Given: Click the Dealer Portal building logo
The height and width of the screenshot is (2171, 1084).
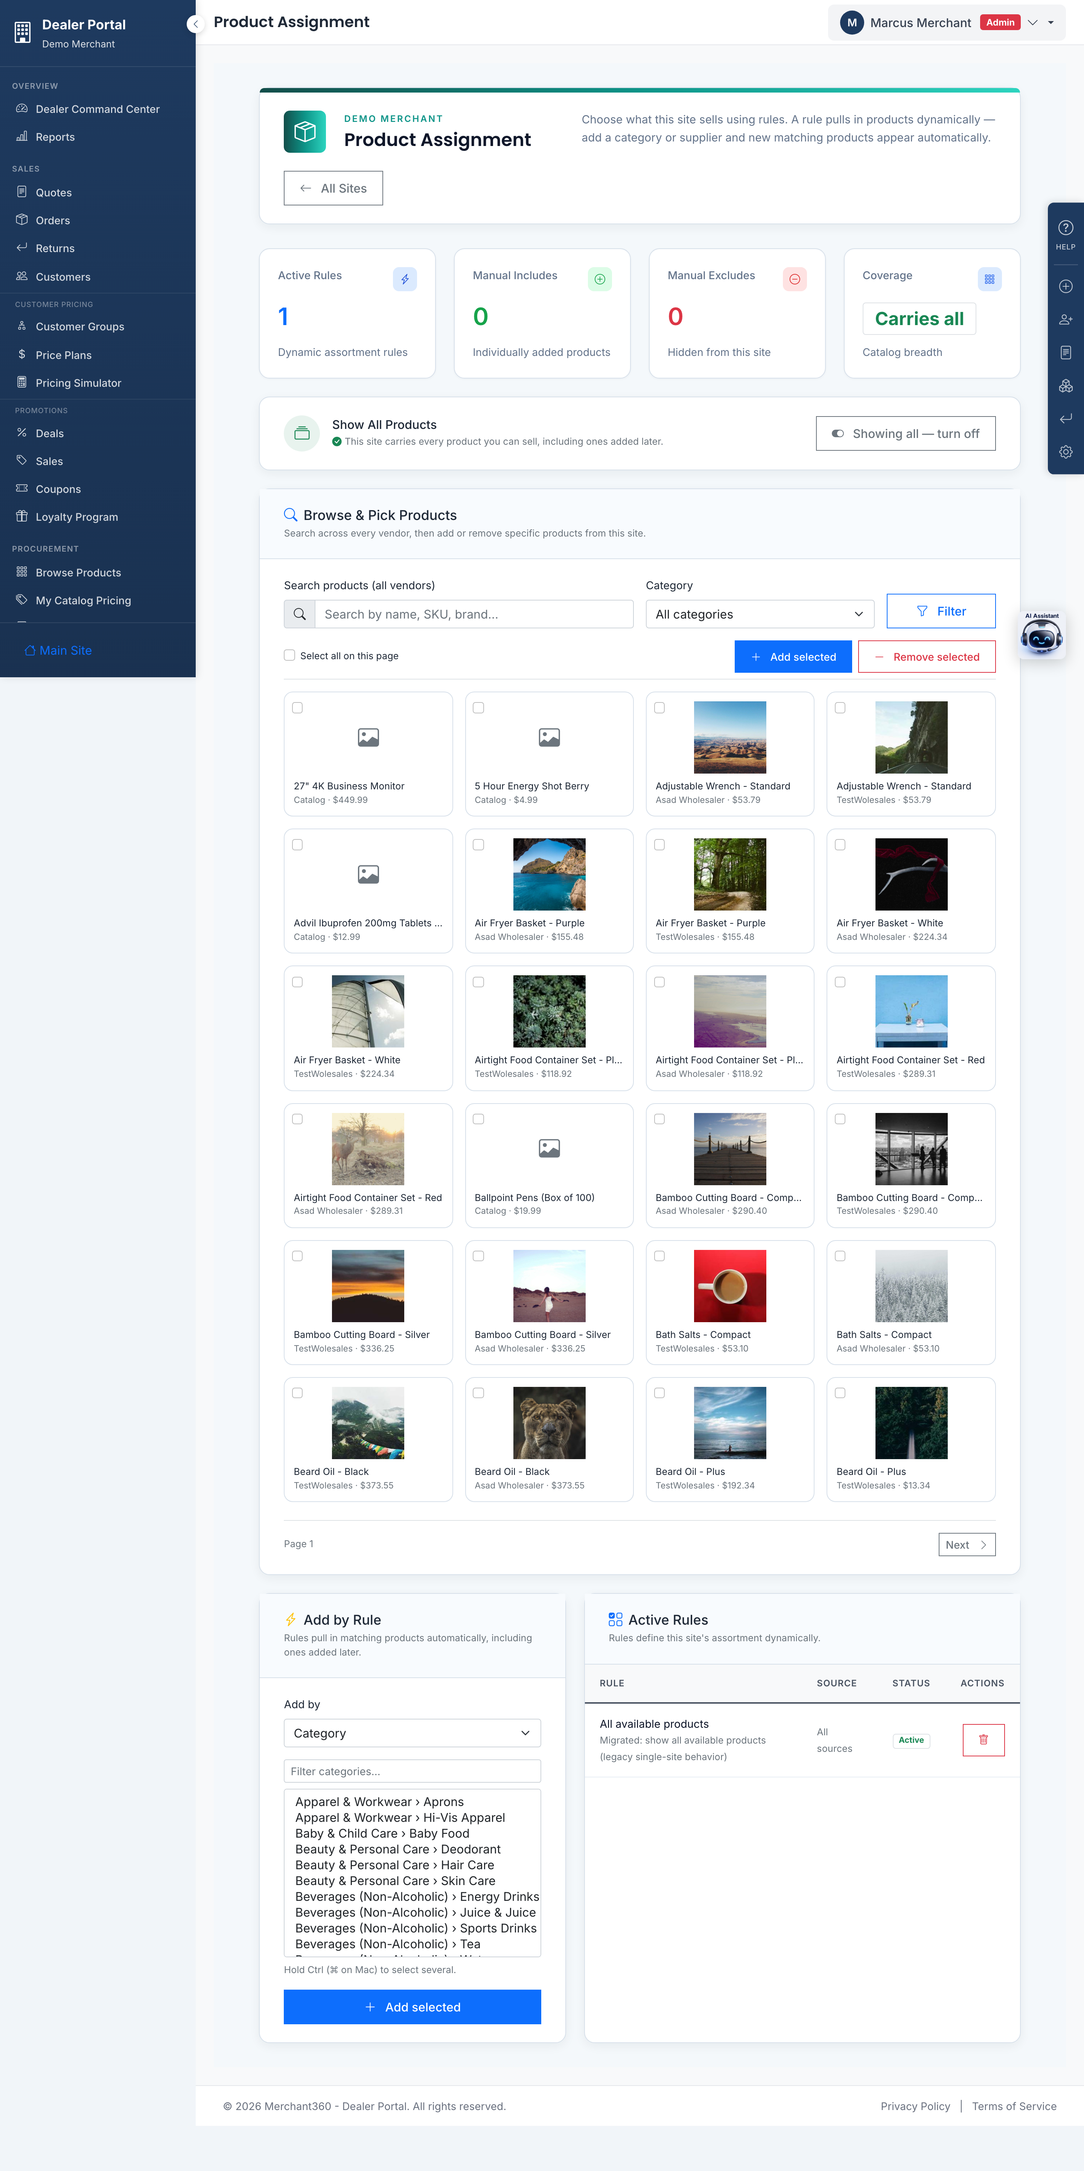Looking at the screenshot, I should click(x=23, y=32).
